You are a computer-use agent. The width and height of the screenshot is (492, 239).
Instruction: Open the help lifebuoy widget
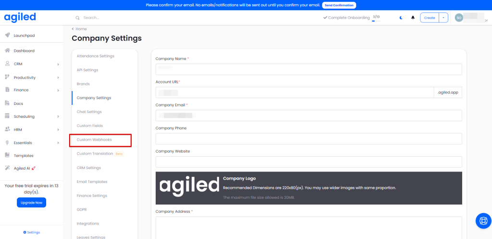(x=482, y=221)
